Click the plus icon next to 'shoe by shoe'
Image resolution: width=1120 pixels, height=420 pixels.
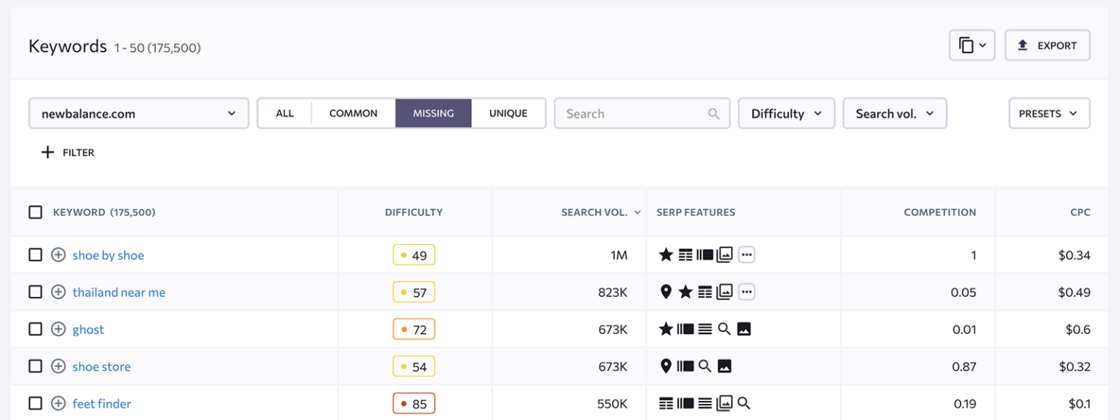tap(58, 255)
